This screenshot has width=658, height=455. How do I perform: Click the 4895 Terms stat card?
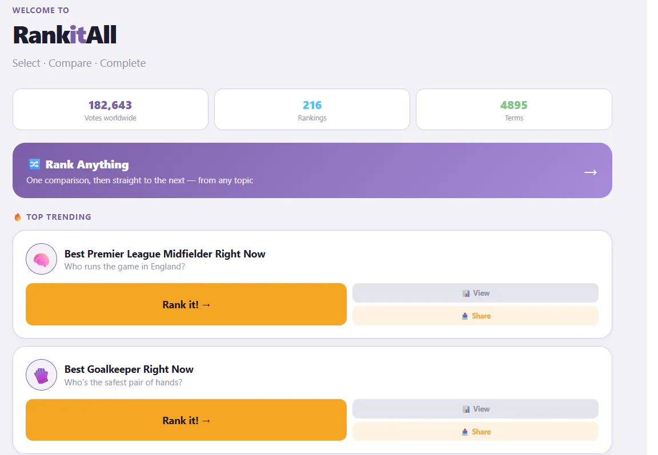tap(514, 110)
